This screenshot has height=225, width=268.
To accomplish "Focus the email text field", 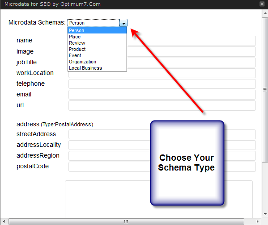I will [162, 95].
